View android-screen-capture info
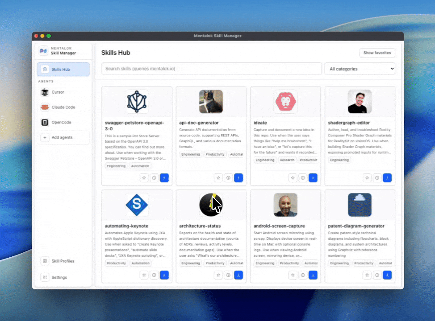The height and width of the screenshot is (321, 435). [303, 275]
